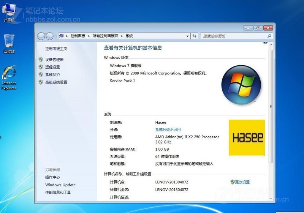Expand the arrow after 控制面板 breadcrumb
304x213 pixels.
tap(89, 36)
